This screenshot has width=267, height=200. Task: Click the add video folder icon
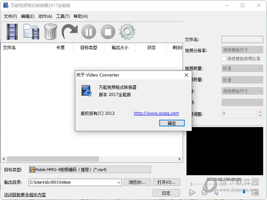point(31,32)
